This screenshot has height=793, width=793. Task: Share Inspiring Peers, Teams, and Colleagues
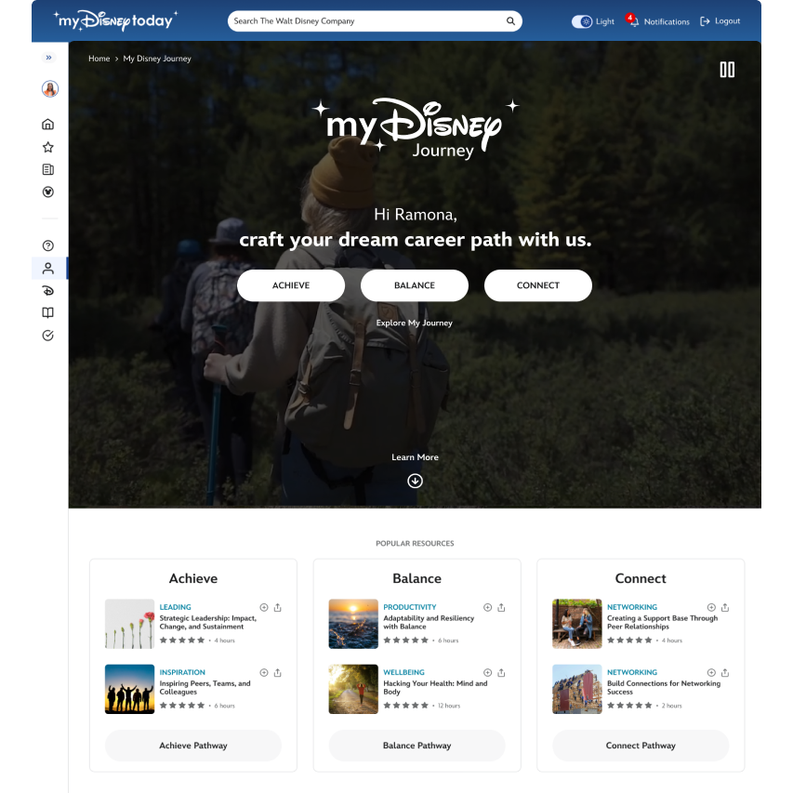pyautogui.click(x=278, y=673)
